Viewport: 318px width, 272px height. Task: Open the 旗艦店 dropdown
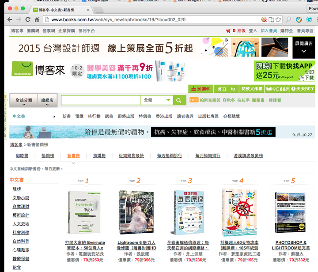pyautogui.click(x=47, y=100)
